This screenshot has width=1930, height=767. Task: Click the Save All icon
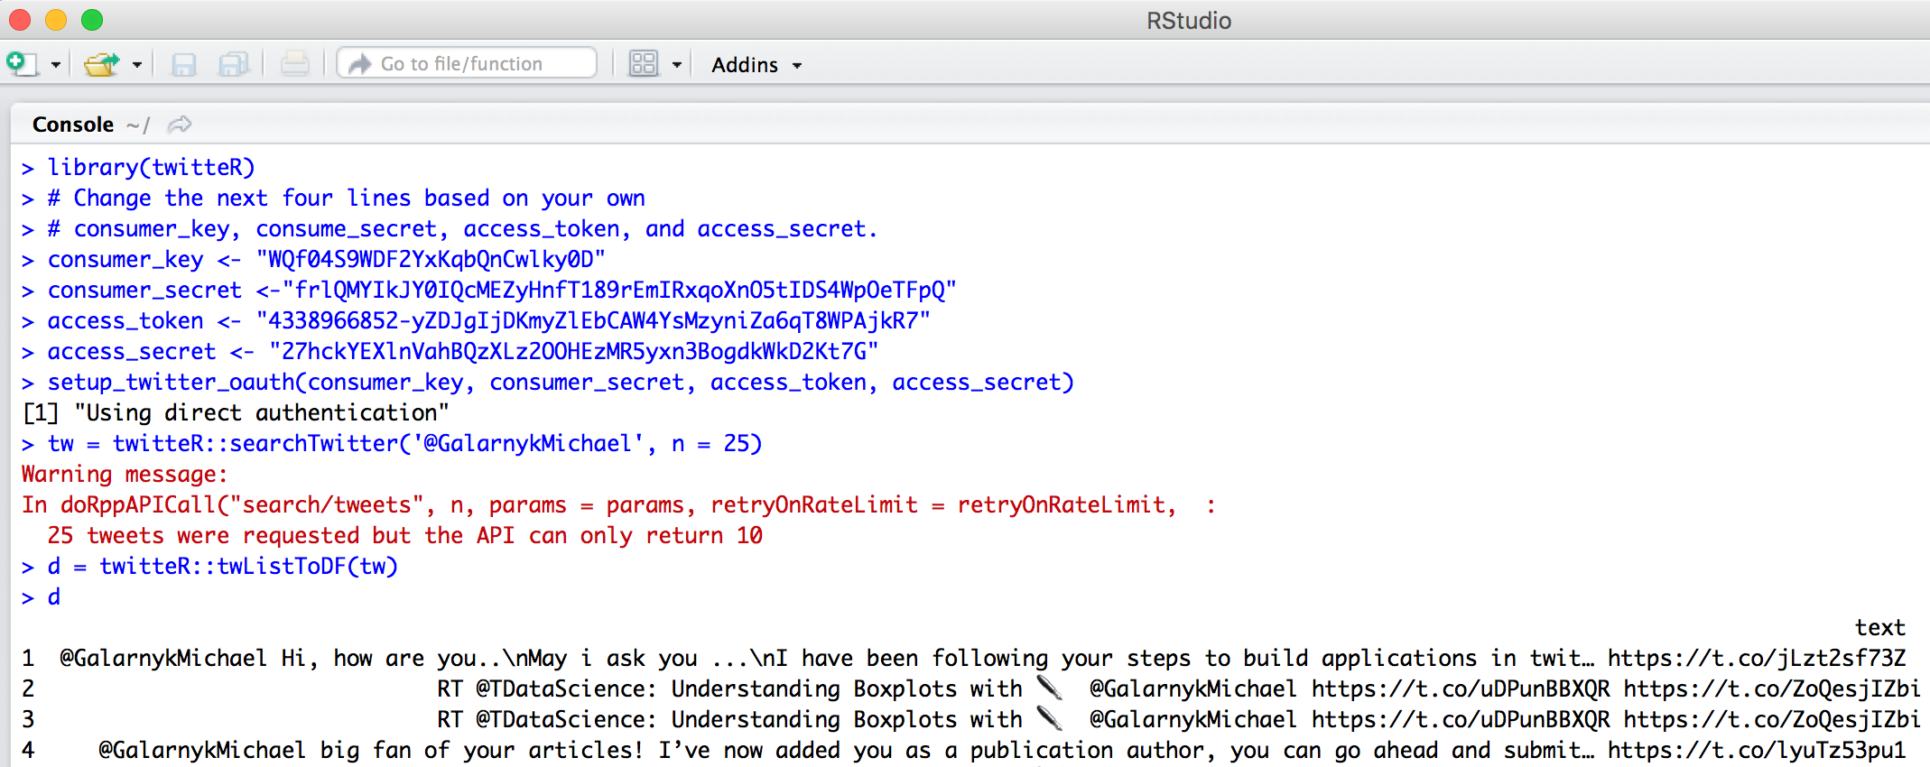pyautogui.click(x=234, y=64)
